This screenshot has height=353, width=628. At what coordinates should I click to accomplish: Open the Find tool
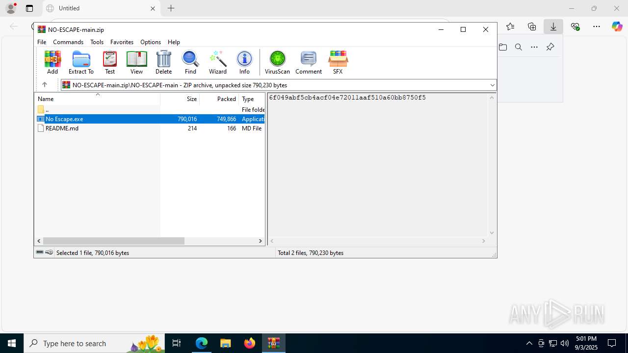(x=190, y=62)
